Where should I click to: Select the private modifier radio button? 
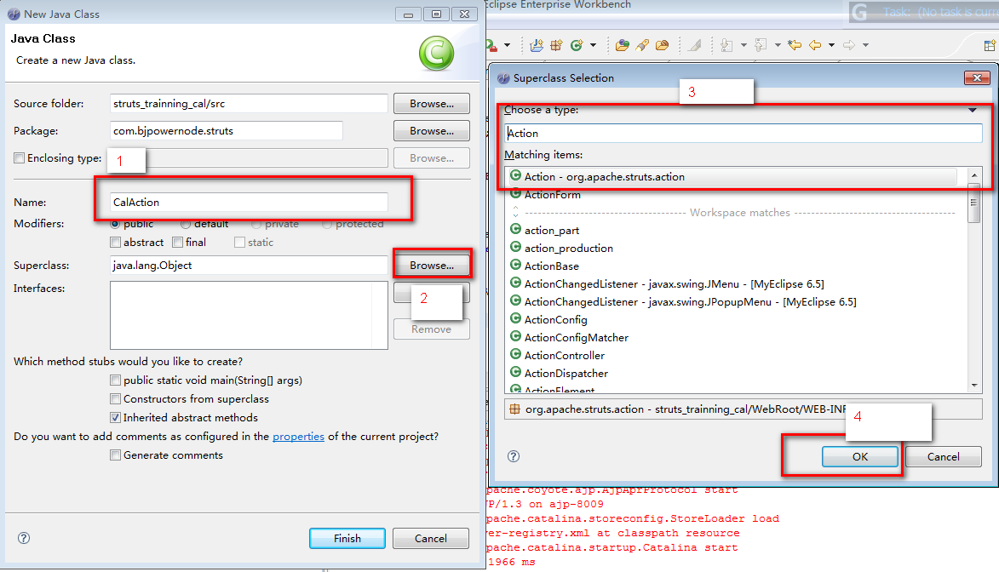click(x=256, y=224)
